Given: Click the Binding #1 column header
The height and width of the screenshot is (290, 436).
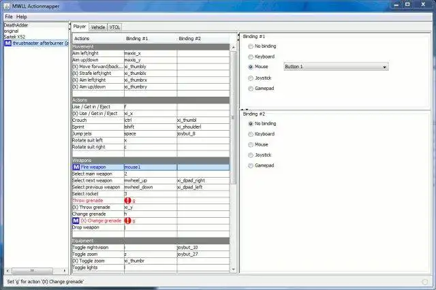Looking at the screenshot, I should [151, 39].
